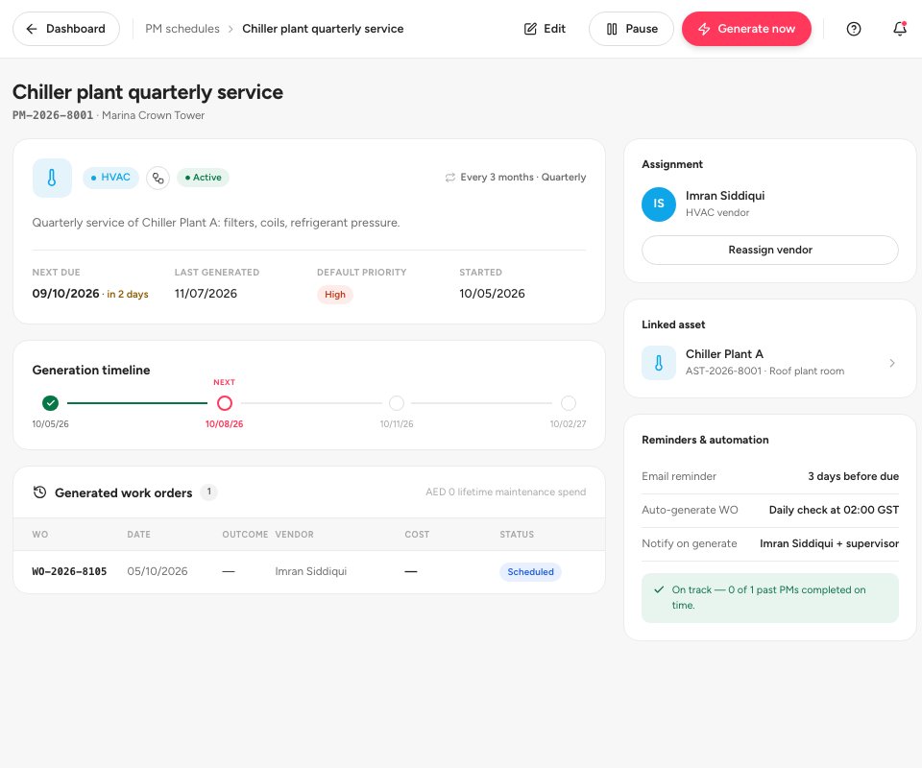This screenshot has width=922, height=768.
Task: Open the Chiller Plant A linked asset
Action: (x=769, y=363)
